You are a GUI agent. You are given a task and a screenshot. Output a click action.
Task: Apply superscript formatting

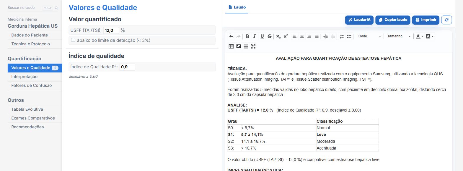point(286,36)
